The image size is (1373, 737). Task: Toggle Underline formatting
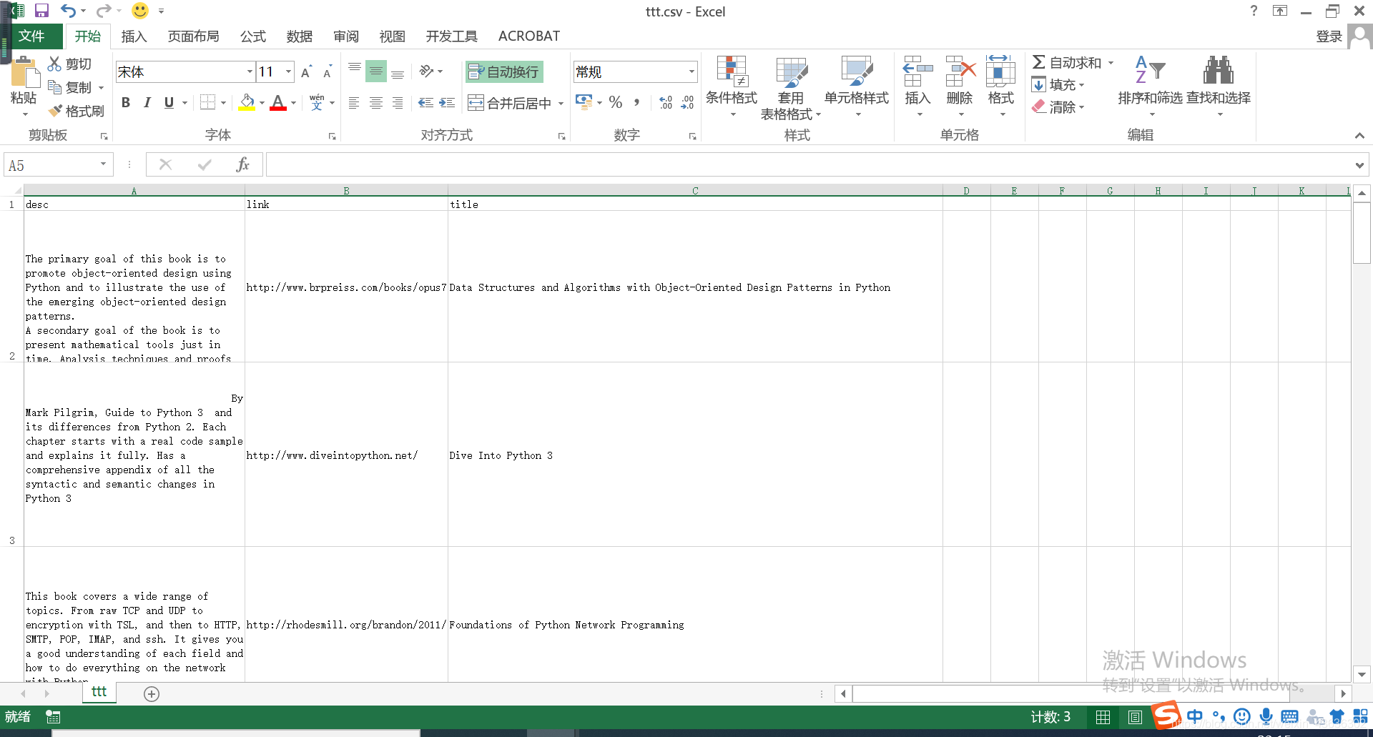pyautogui.click(x=169, y=102)
